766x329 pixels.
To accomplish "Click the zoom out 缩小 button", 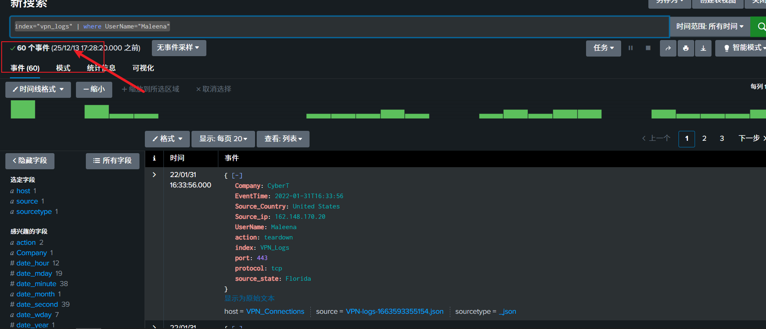I will pyautogui.click(x=94, y=89).
